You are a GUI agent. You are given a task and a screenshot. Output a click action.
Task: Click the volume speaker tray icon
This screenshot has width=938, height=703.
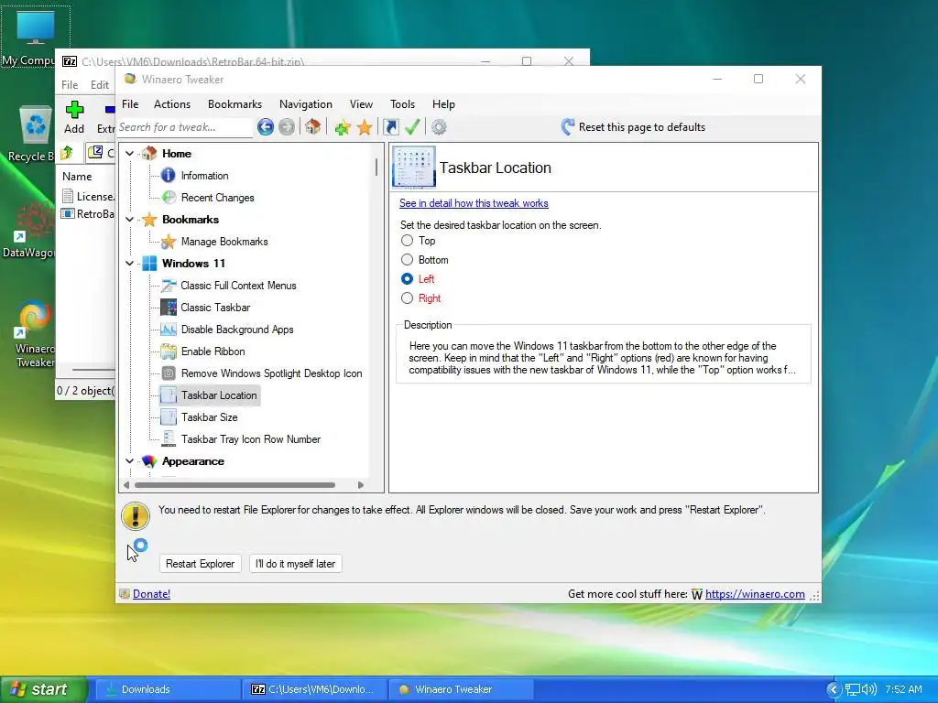[x=868, y=689]
